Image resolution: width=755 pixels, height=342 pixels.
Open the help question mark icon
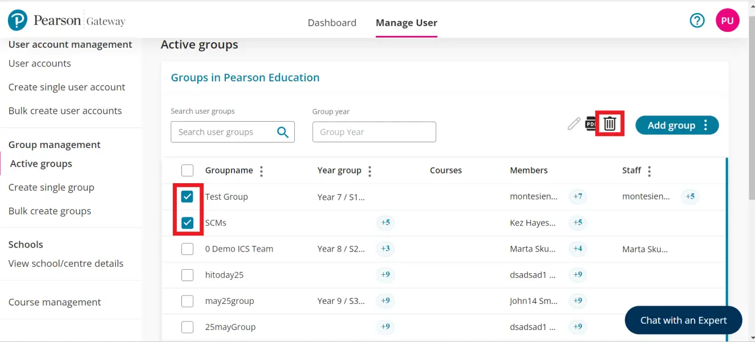697,20
